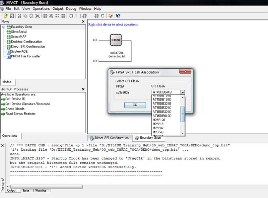The width and height of the screenshot is (268, 198).
Task: Click the bug-shaped debug chain toolbar icon
Action: (51, 16)
